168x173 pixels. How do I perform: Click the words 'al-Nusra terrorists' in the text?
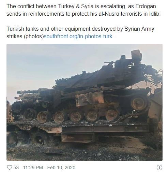pyautogui.click(x=115, y=14)
